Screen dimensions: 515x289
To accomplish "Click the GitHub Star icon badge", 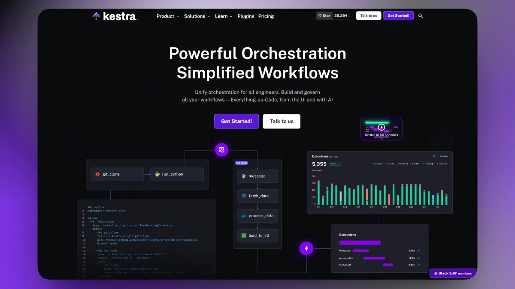I will point(324,16).
